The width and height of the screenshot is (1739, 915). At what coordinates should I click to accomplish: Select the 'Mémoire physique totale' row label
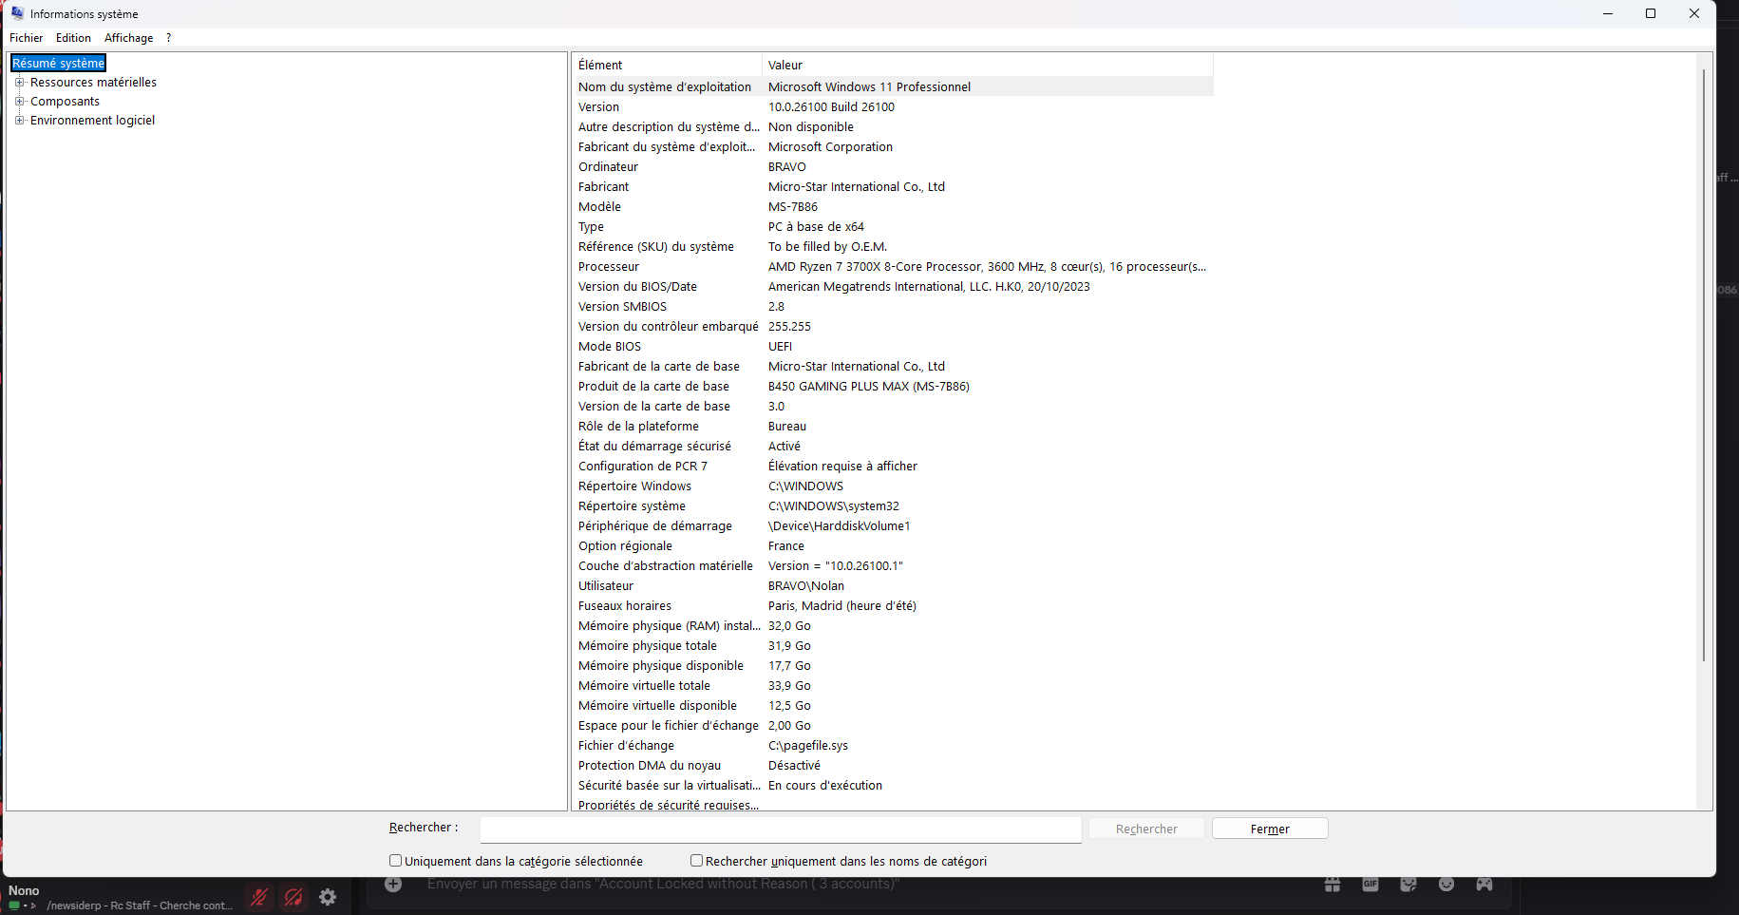tap(648, 645)
